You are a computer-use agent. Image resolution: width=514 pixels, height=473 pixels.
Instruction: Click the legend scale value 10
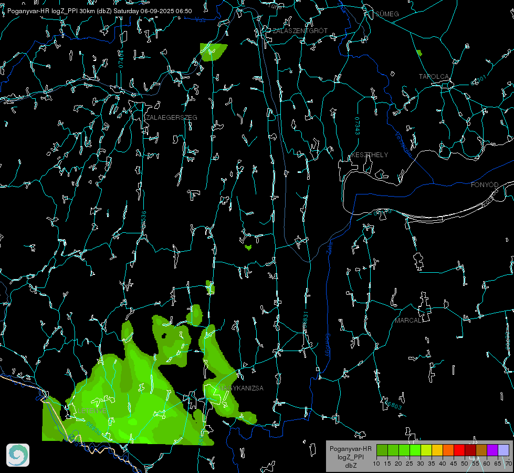[376, 464]
